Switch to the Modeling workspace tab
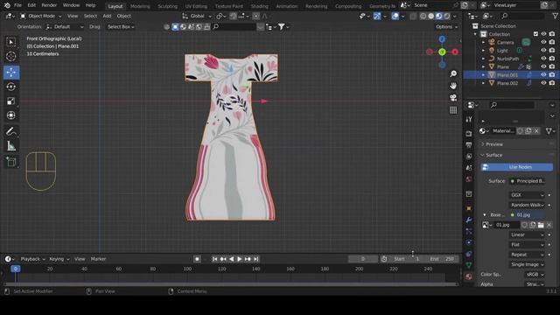Image resolution: width=560 pixels, height=315 pixels. coord(140,6)
